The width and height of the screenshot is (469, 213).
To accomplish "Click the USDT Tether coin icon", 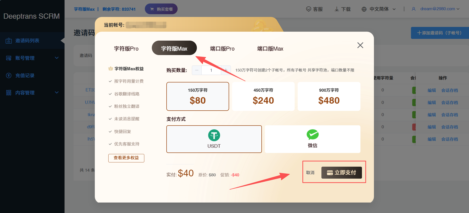I will [x=214, y=135].
